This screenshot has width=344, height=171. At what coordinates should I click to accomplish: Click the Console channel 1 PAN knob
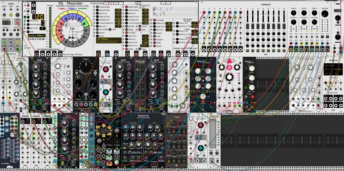pos(248,34)
